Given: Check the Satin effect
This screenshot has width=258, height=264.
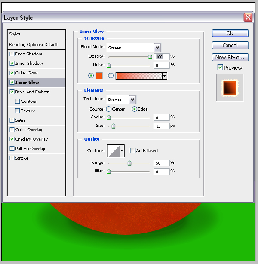Looking at the screenshot, I should click(x=12, y=120).
